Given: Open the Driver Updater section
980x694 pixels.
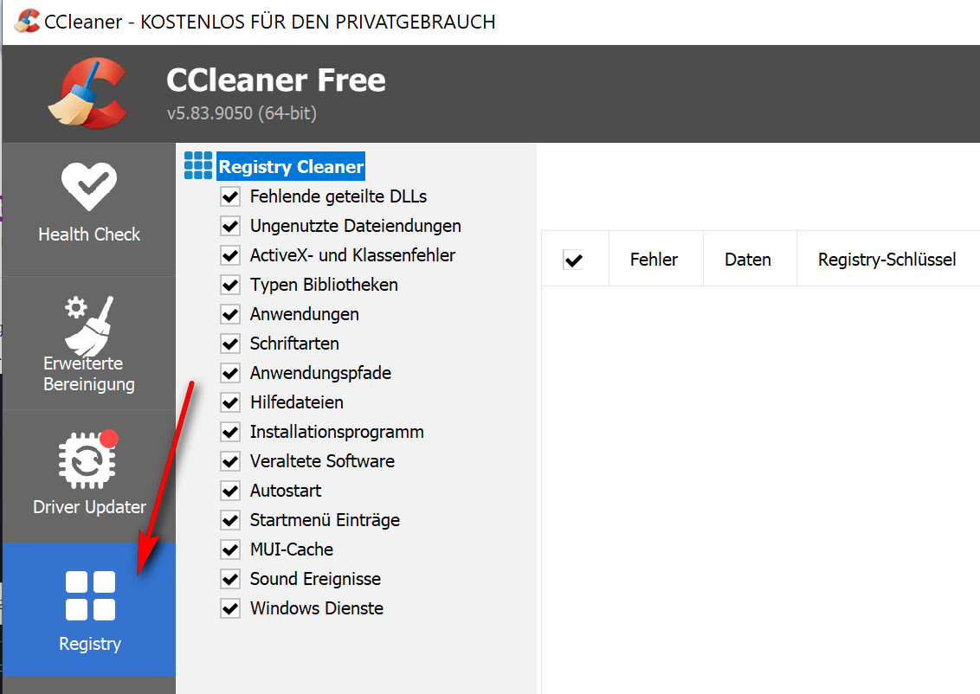Looking at the screenshot, I should tap(89, 476).
